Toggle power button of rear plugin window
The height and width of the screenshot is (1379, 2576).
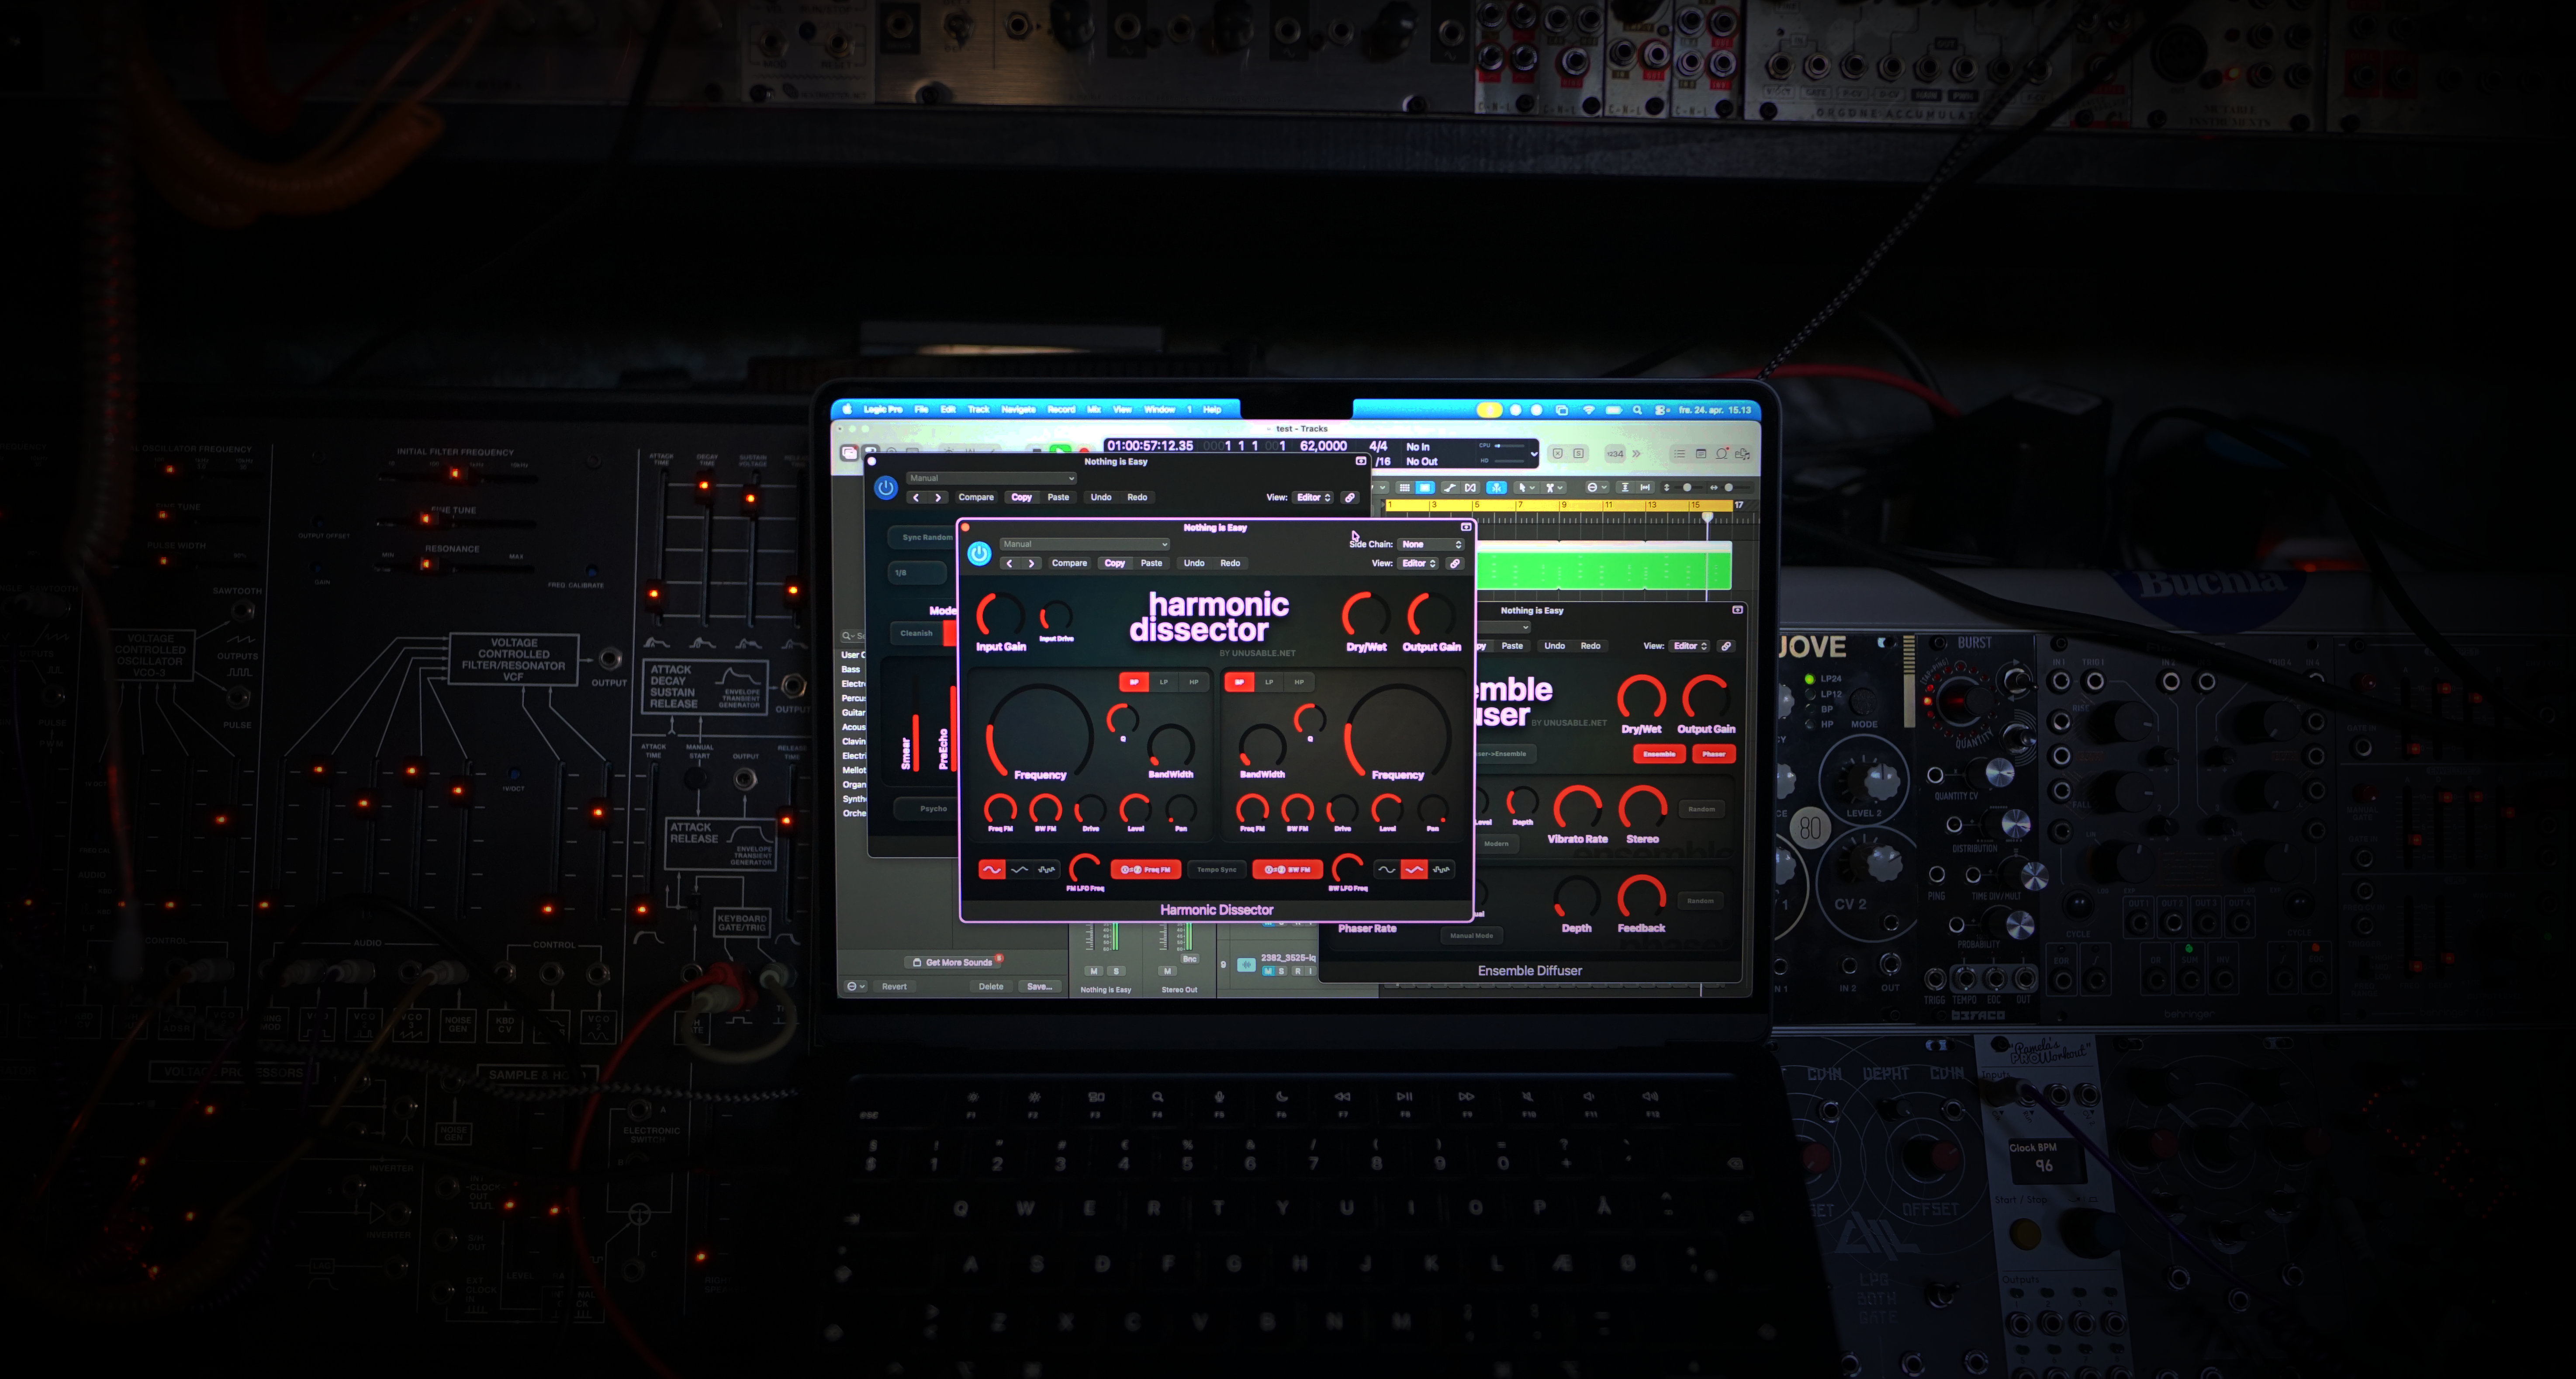(885, 488)
